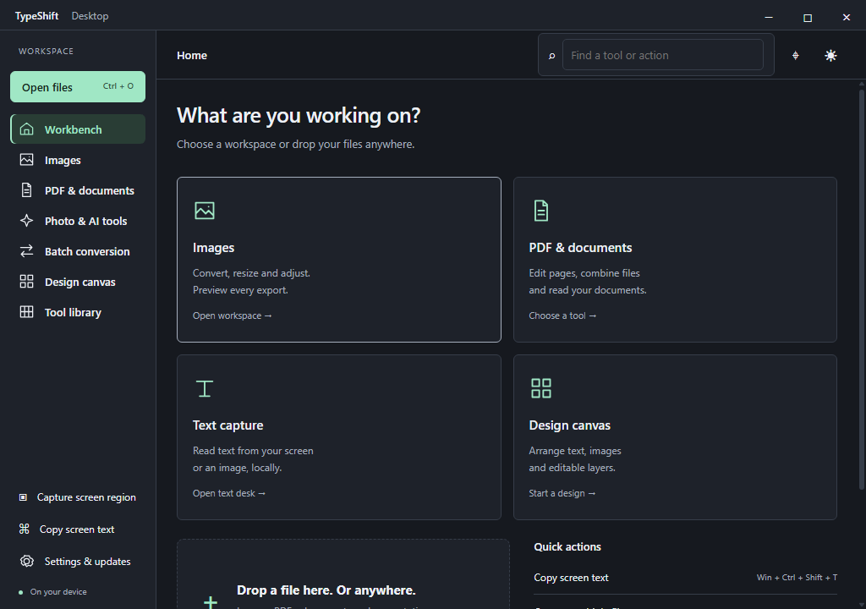Select Photo & AI tools in sidebar
The image size is (866, 609).
(x=78, y=221)
